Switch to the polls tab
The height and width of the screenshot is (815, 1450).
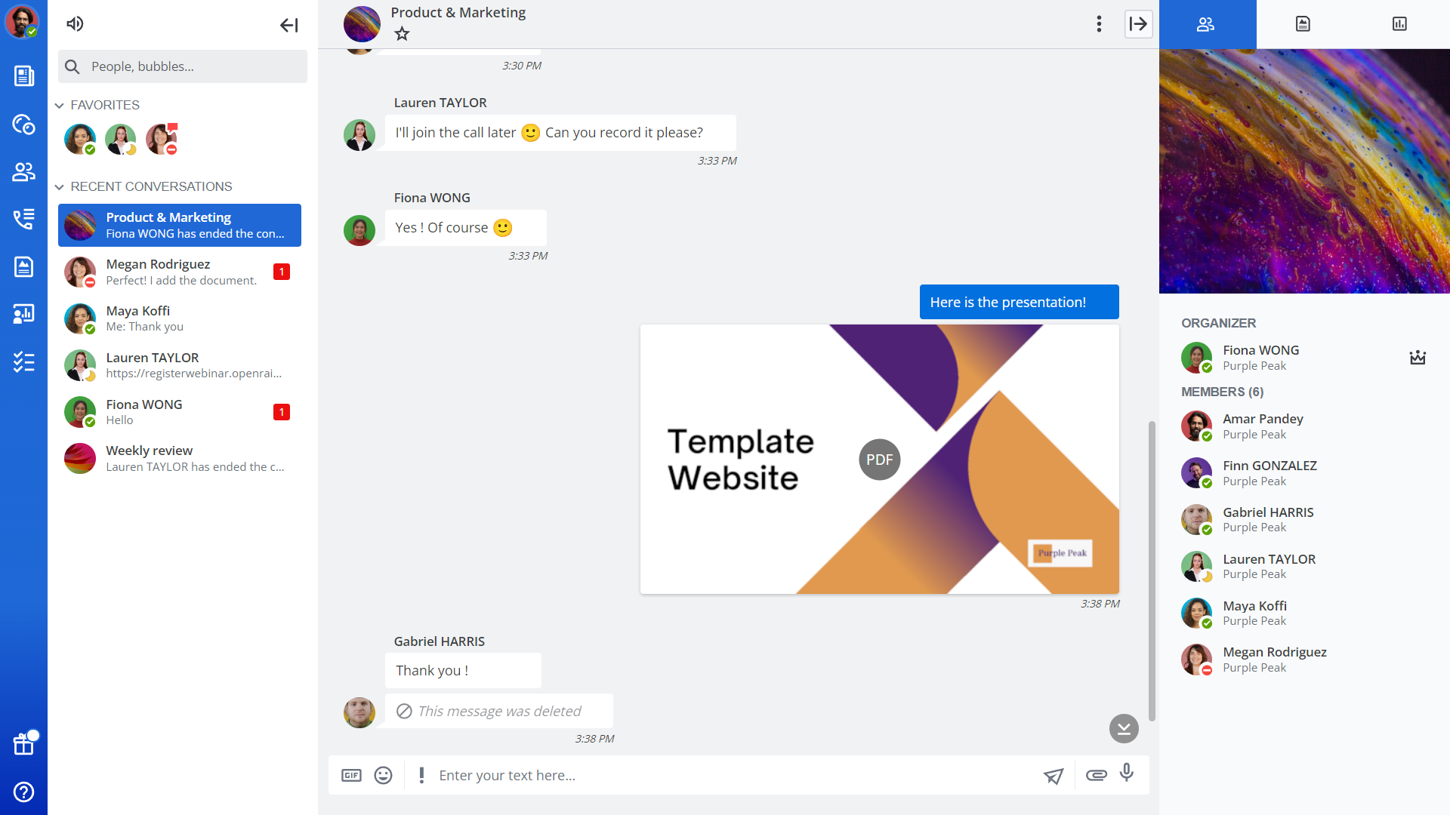(x=1399, y=24)
